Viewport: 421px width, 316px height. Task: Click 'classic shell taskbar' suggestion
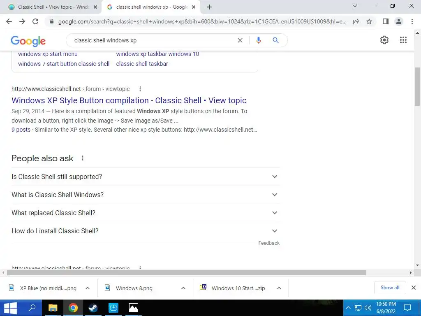(142, 64)
